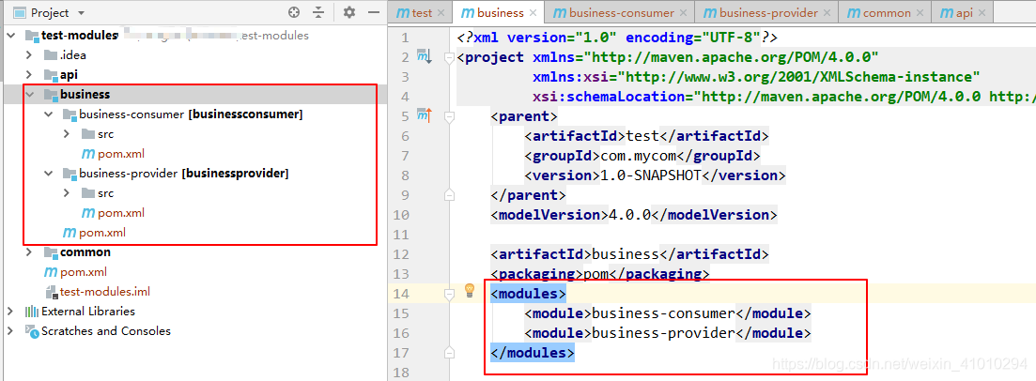Expand the .idea folder
The width and height of the screenshot is (1036, 381).
coord(29,54)
